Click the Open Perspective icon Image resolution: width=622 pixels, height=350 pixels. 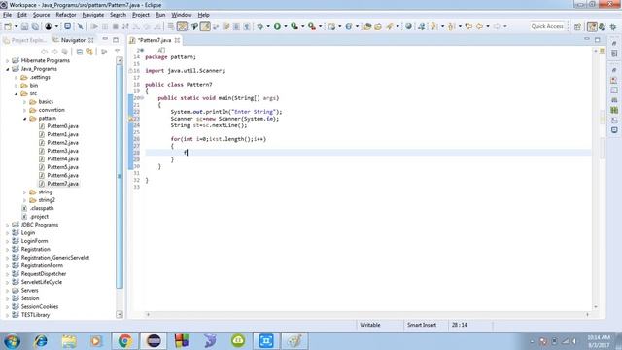coord(577,26)
